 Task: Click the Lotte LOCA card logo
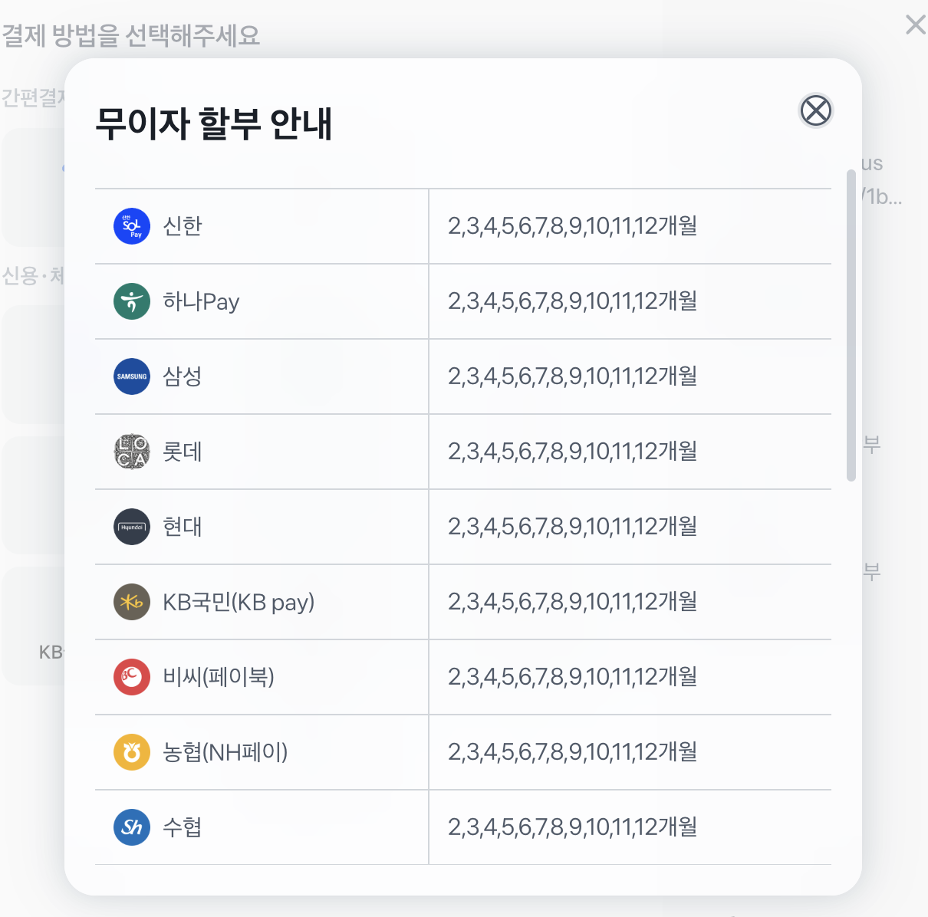[132, 452]
